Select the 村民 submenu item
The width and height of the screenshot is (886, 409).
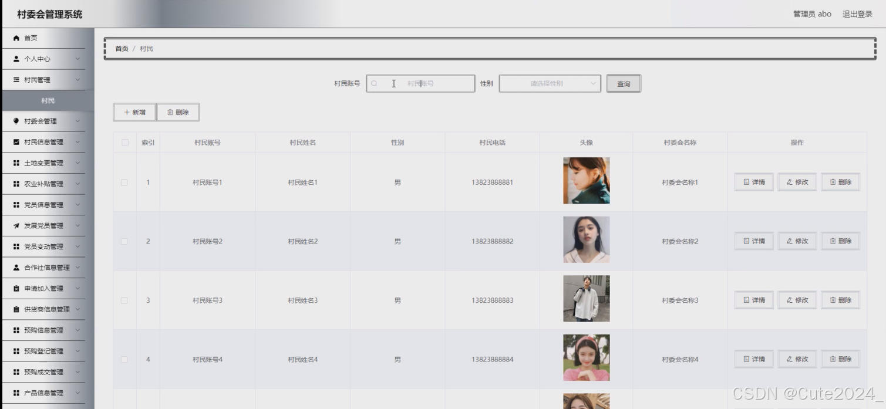point(48,101)
